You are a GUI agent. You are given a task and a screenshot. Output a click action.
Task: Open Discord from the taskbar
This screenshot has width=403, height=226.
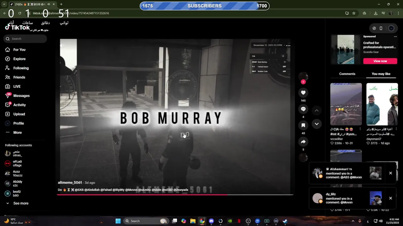coord(211,221)
